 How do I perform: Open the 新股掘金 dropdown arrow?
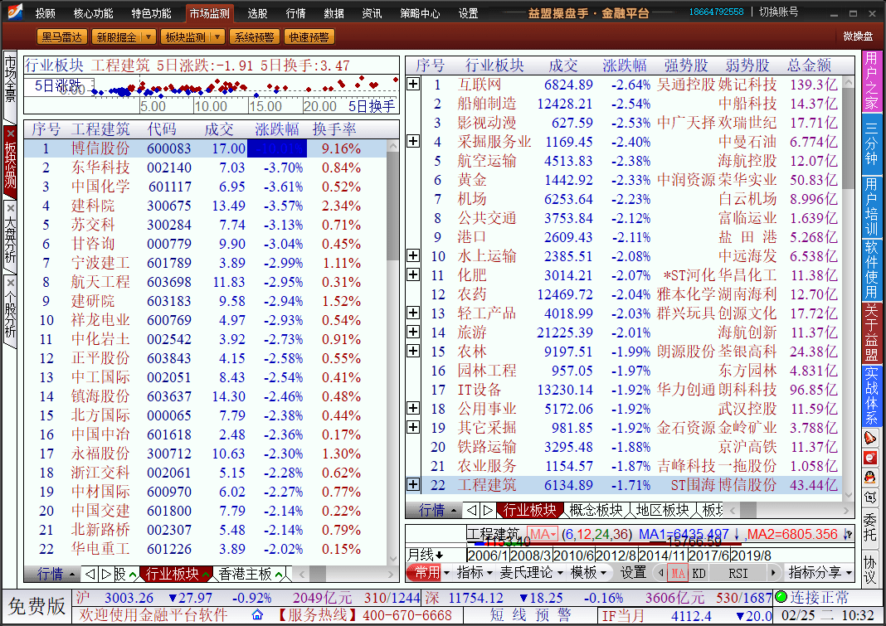(x=148, y=36)
